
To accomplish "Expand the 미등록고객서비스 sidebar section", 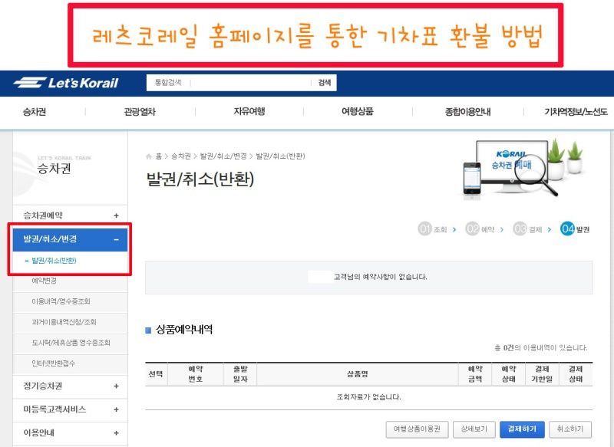I will [70, 410].
